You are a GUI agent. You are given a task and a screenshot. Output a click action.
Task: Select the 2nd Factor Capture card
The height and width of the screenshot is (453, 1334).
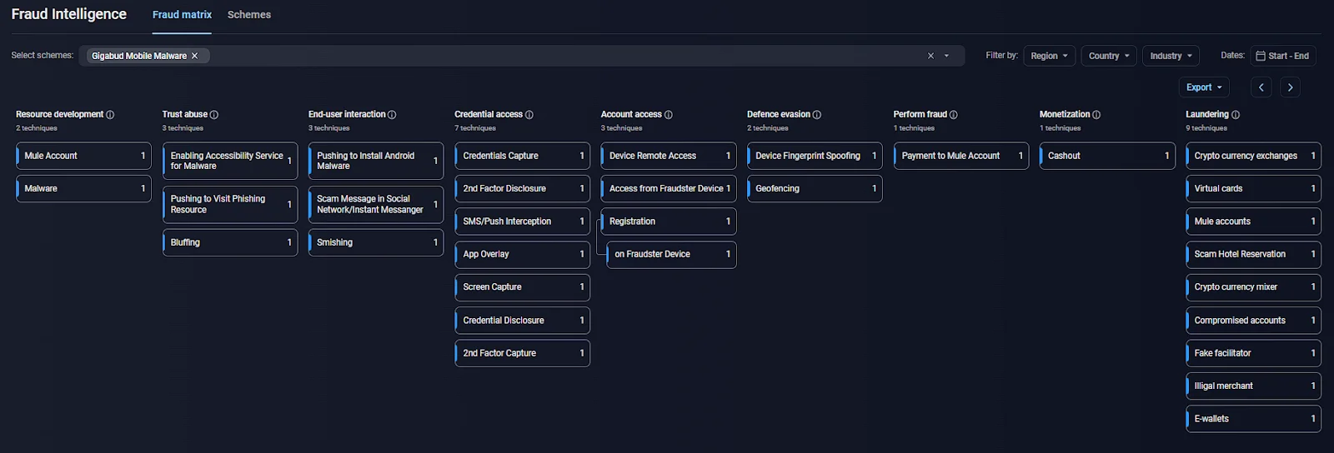click(522, 353)
